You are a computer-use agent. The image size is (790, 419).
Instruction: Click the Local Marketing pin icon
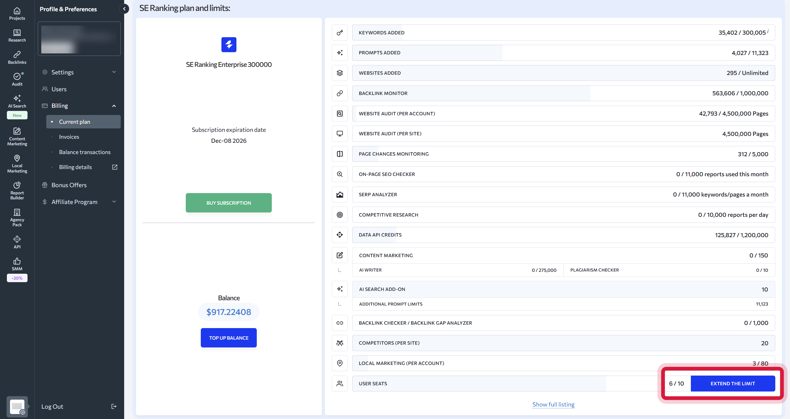(x=340, y=363)
